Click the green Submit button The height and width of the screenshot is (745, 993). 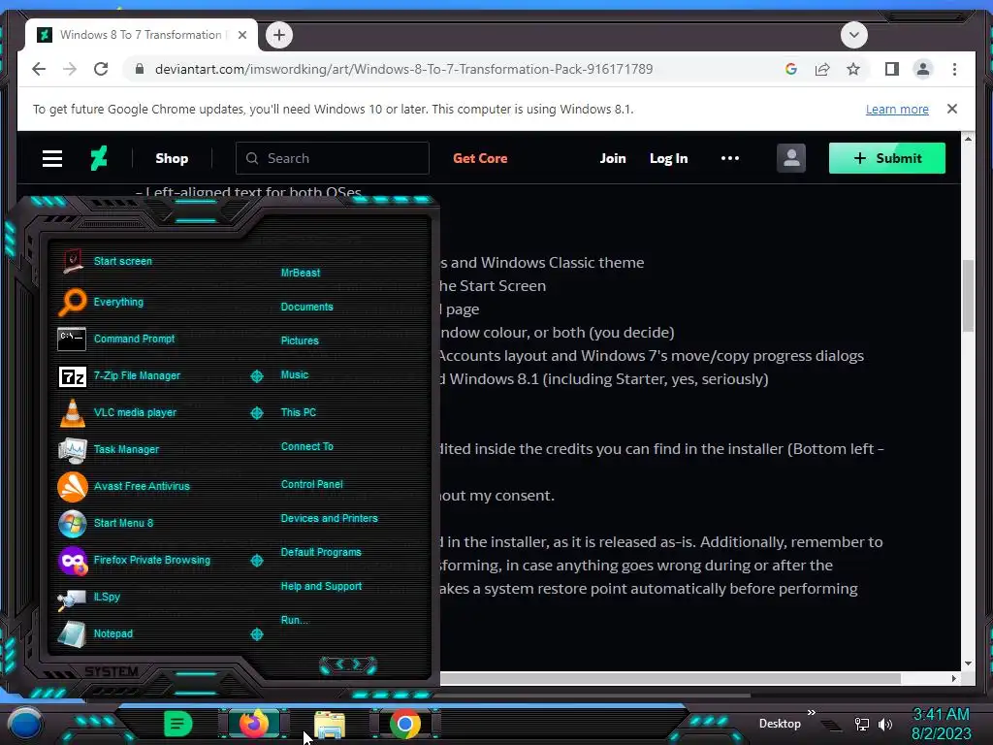click(x=886, y=158)
